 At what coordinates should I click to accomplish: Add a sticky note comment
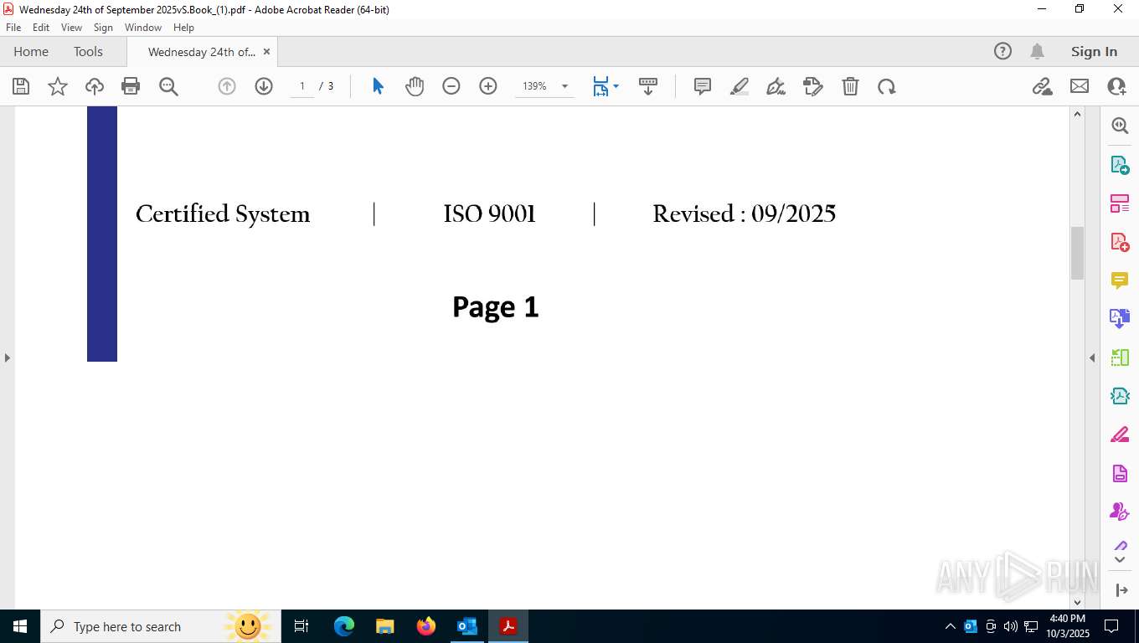click(703, 86)
